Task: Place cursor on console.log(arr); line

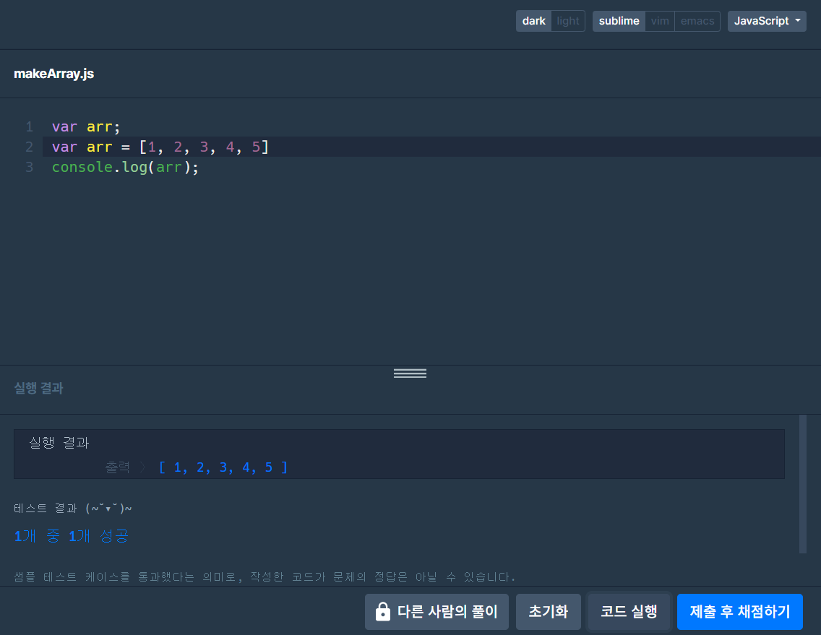Action: (125, 167)
